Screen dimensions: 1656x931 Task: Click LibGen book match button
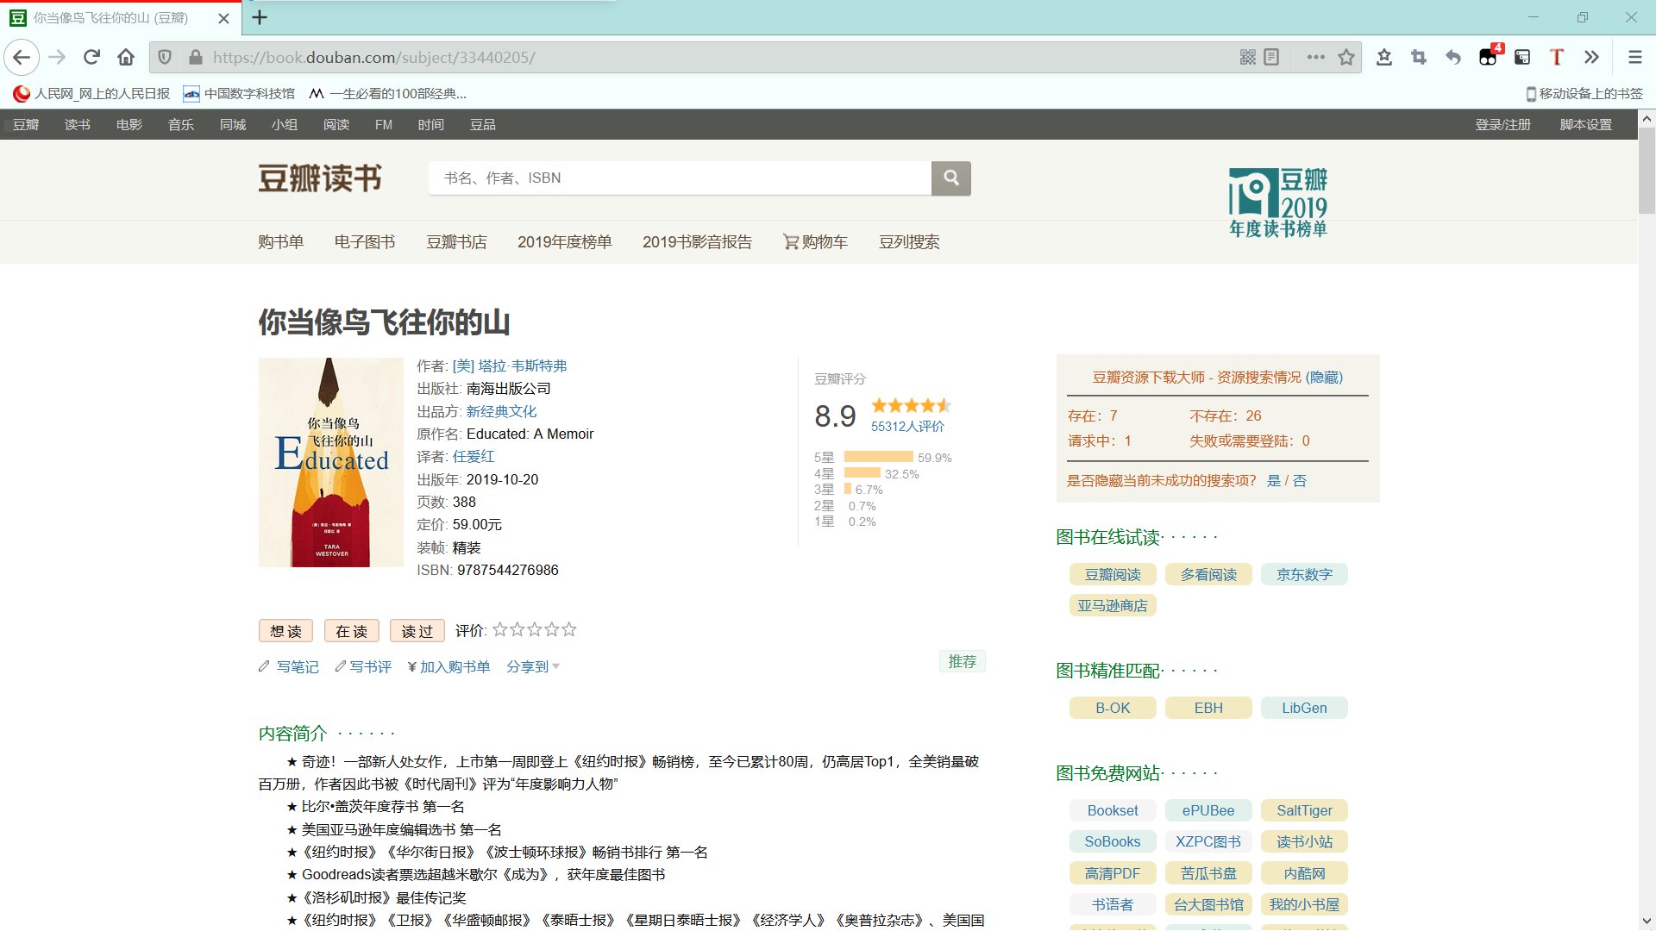1303,708
